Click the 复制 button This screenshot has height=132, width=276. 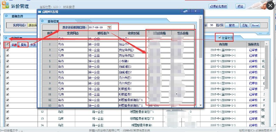tap(23, 45)
